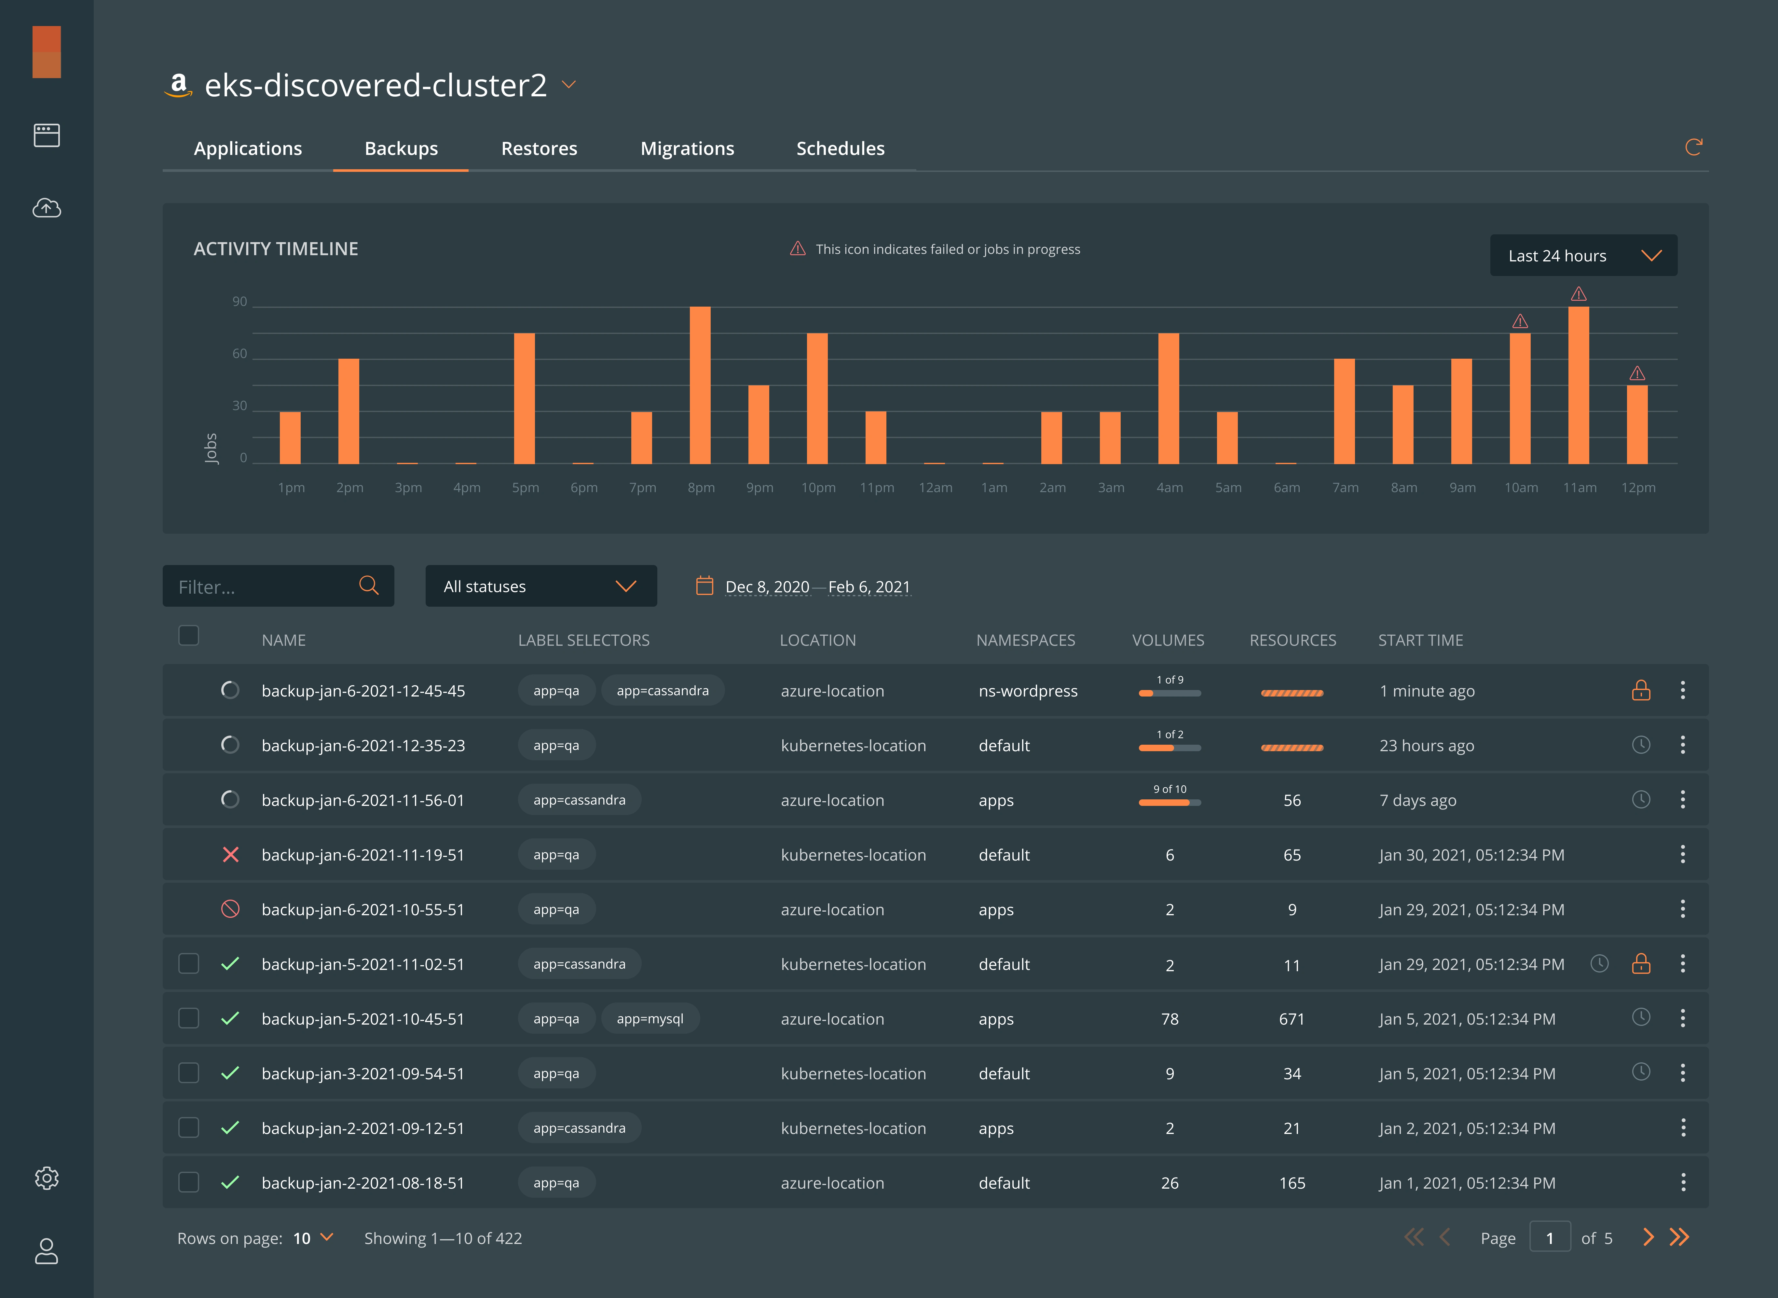Click failed X status of backup-jan-6-2021-11-19-51
This screenshot has width=1778, height=1298.
[x=230, y=854]
